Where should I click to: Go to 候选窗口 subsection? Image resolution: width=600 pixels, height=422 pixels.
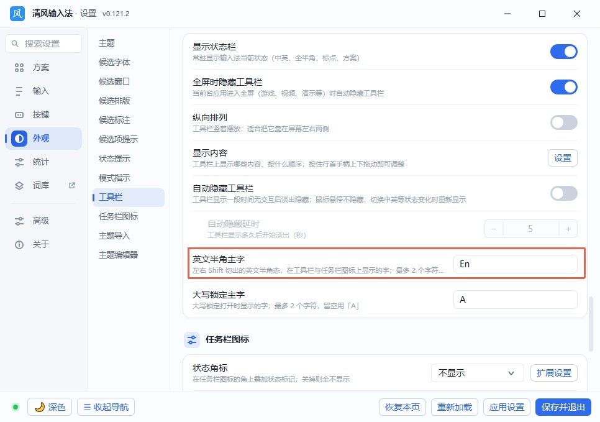click(128, 81)
